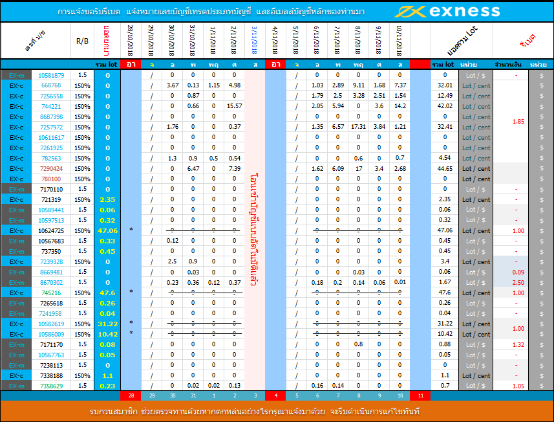
Task: Click account number 10586009
Action: click(51, 334)
